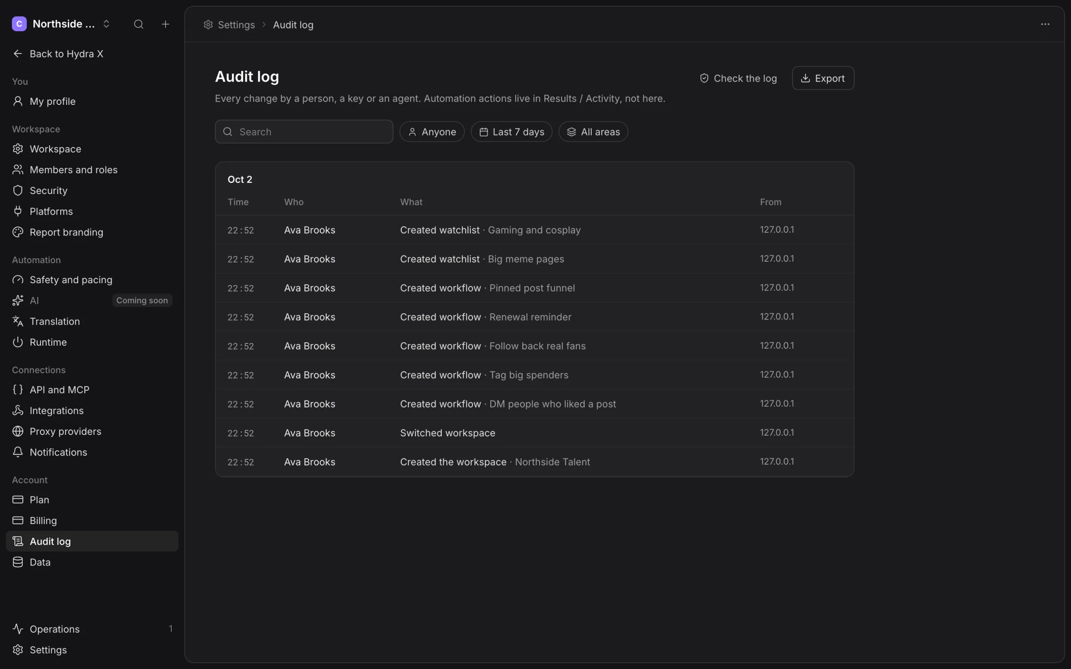
Task: Open the Anyone person filter dropdown
Action: click(x=432, y=132)
